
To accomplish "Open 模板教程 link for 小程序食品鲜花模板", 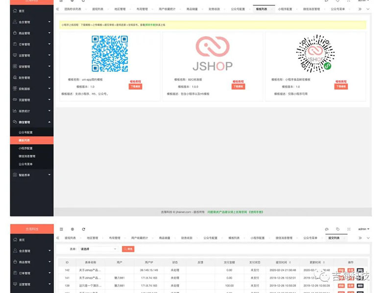I will pos(341,81).
